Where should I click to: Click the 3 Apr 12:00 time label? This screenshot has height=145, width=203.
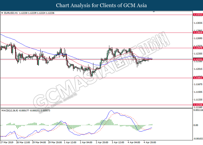[118, 142]
